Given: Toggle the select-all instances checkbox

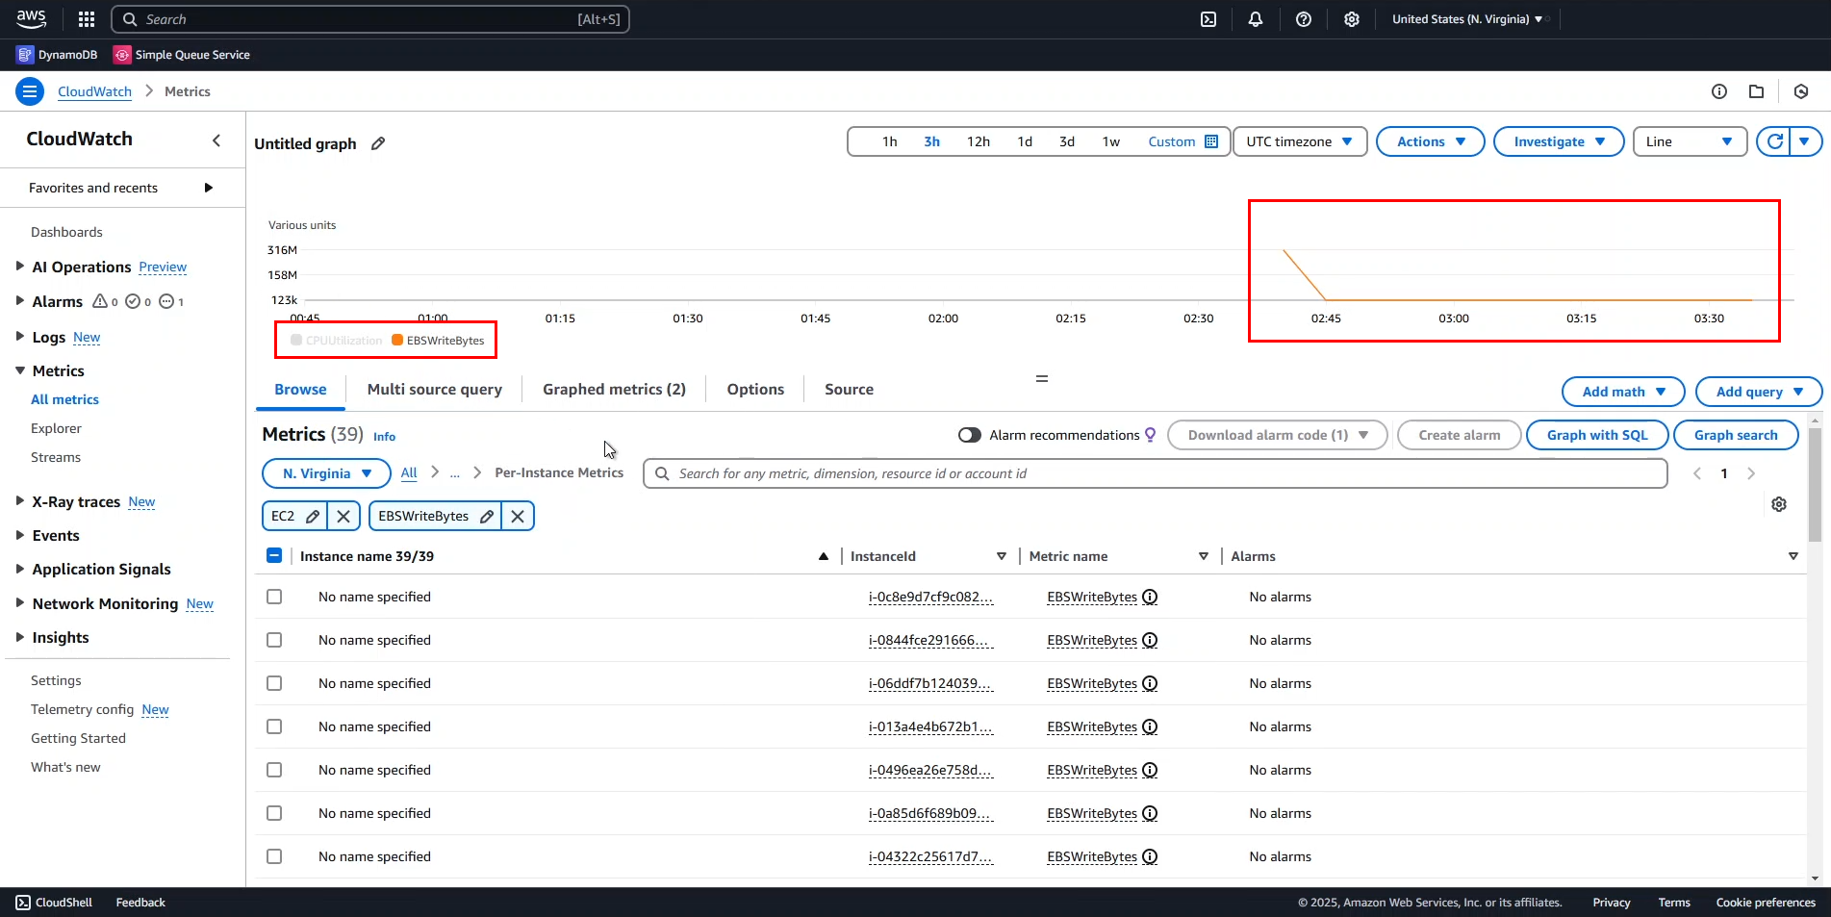Looking at the screenshot, I should [x=274, y=556].
